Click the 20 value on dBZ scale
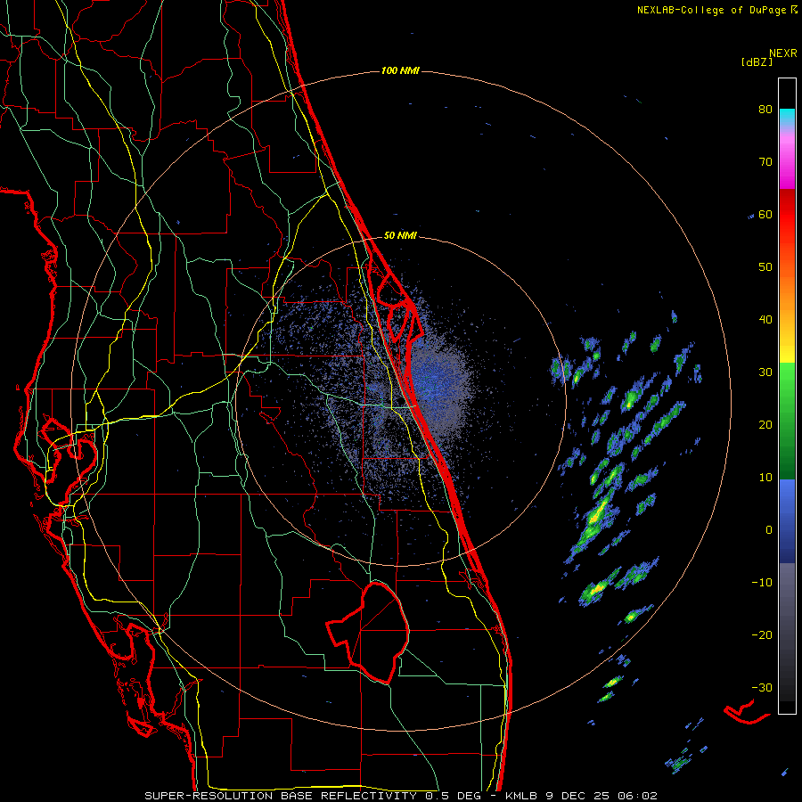This screenshot has width=802, height=802. [x=765, y=425]
